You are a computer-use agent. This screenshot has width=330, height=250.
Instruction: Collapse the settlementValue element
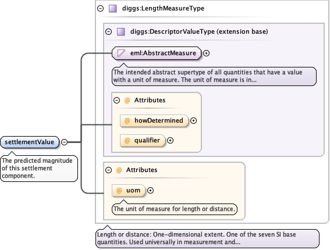pos(65,142)
